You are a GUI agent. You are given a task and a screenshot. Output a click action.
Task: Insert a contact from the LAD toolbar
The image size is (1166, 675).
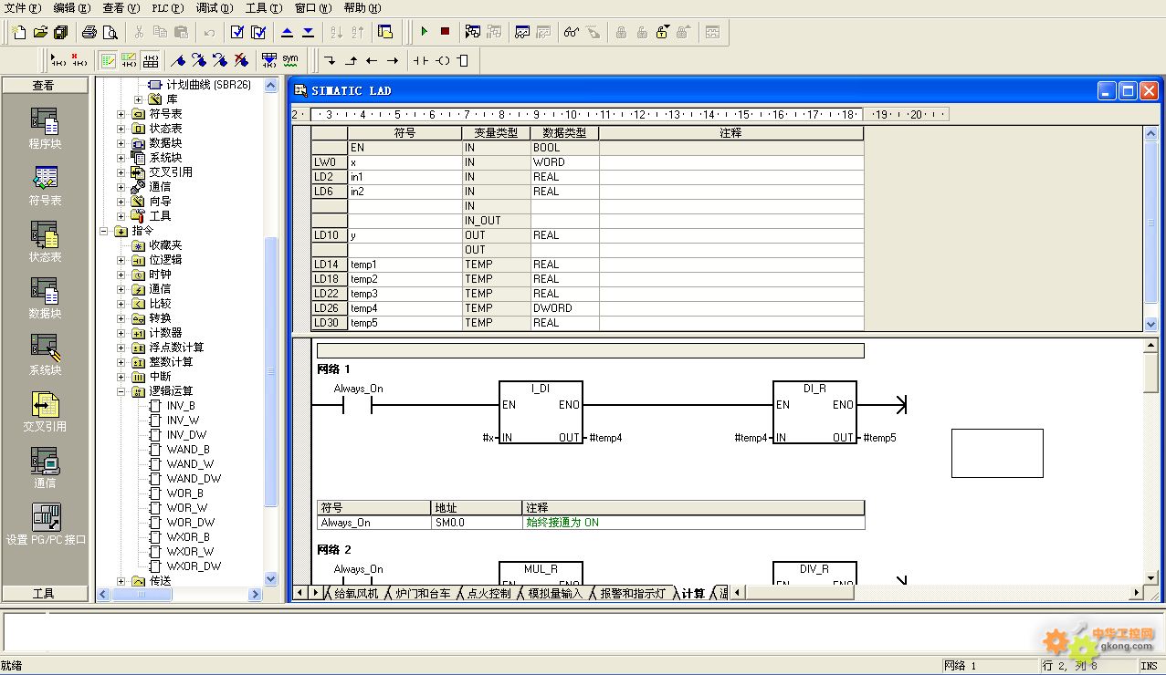coord(421,61)
